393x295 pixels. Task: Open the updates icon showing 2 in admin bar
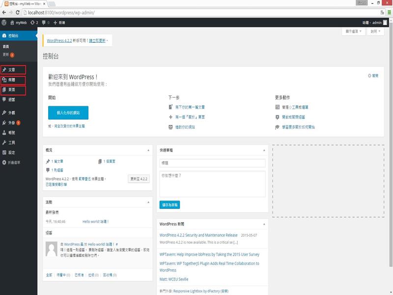coord(32,23)
